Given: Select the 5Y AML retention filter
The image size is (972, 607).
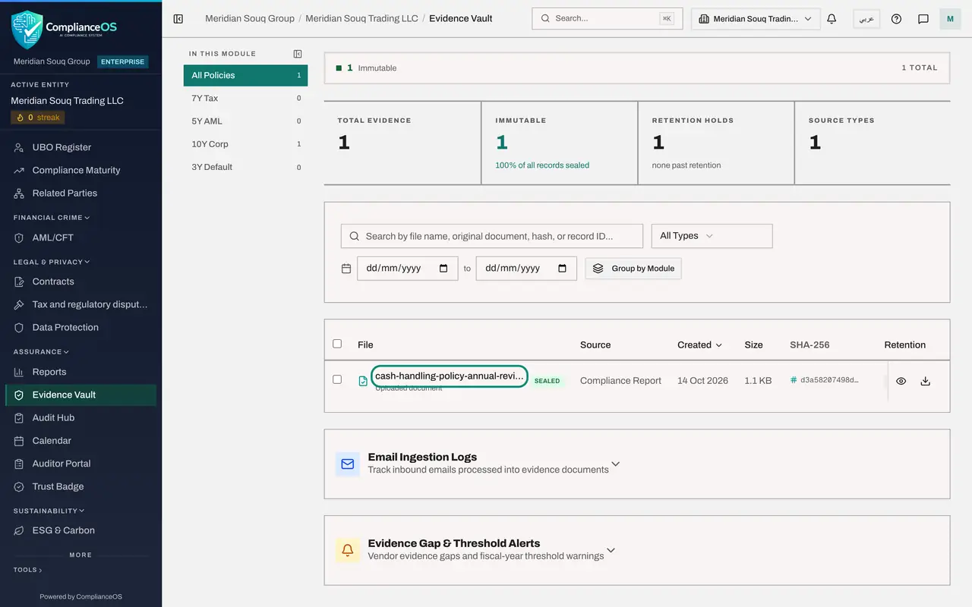Looking at the screenshot, I should (x=245, y=121).
